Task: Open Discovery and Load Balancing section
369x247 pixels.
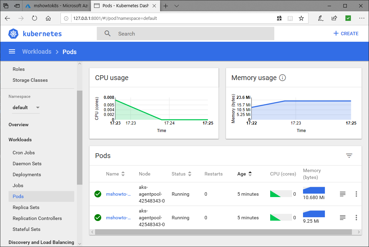Action: click(41, 242)
